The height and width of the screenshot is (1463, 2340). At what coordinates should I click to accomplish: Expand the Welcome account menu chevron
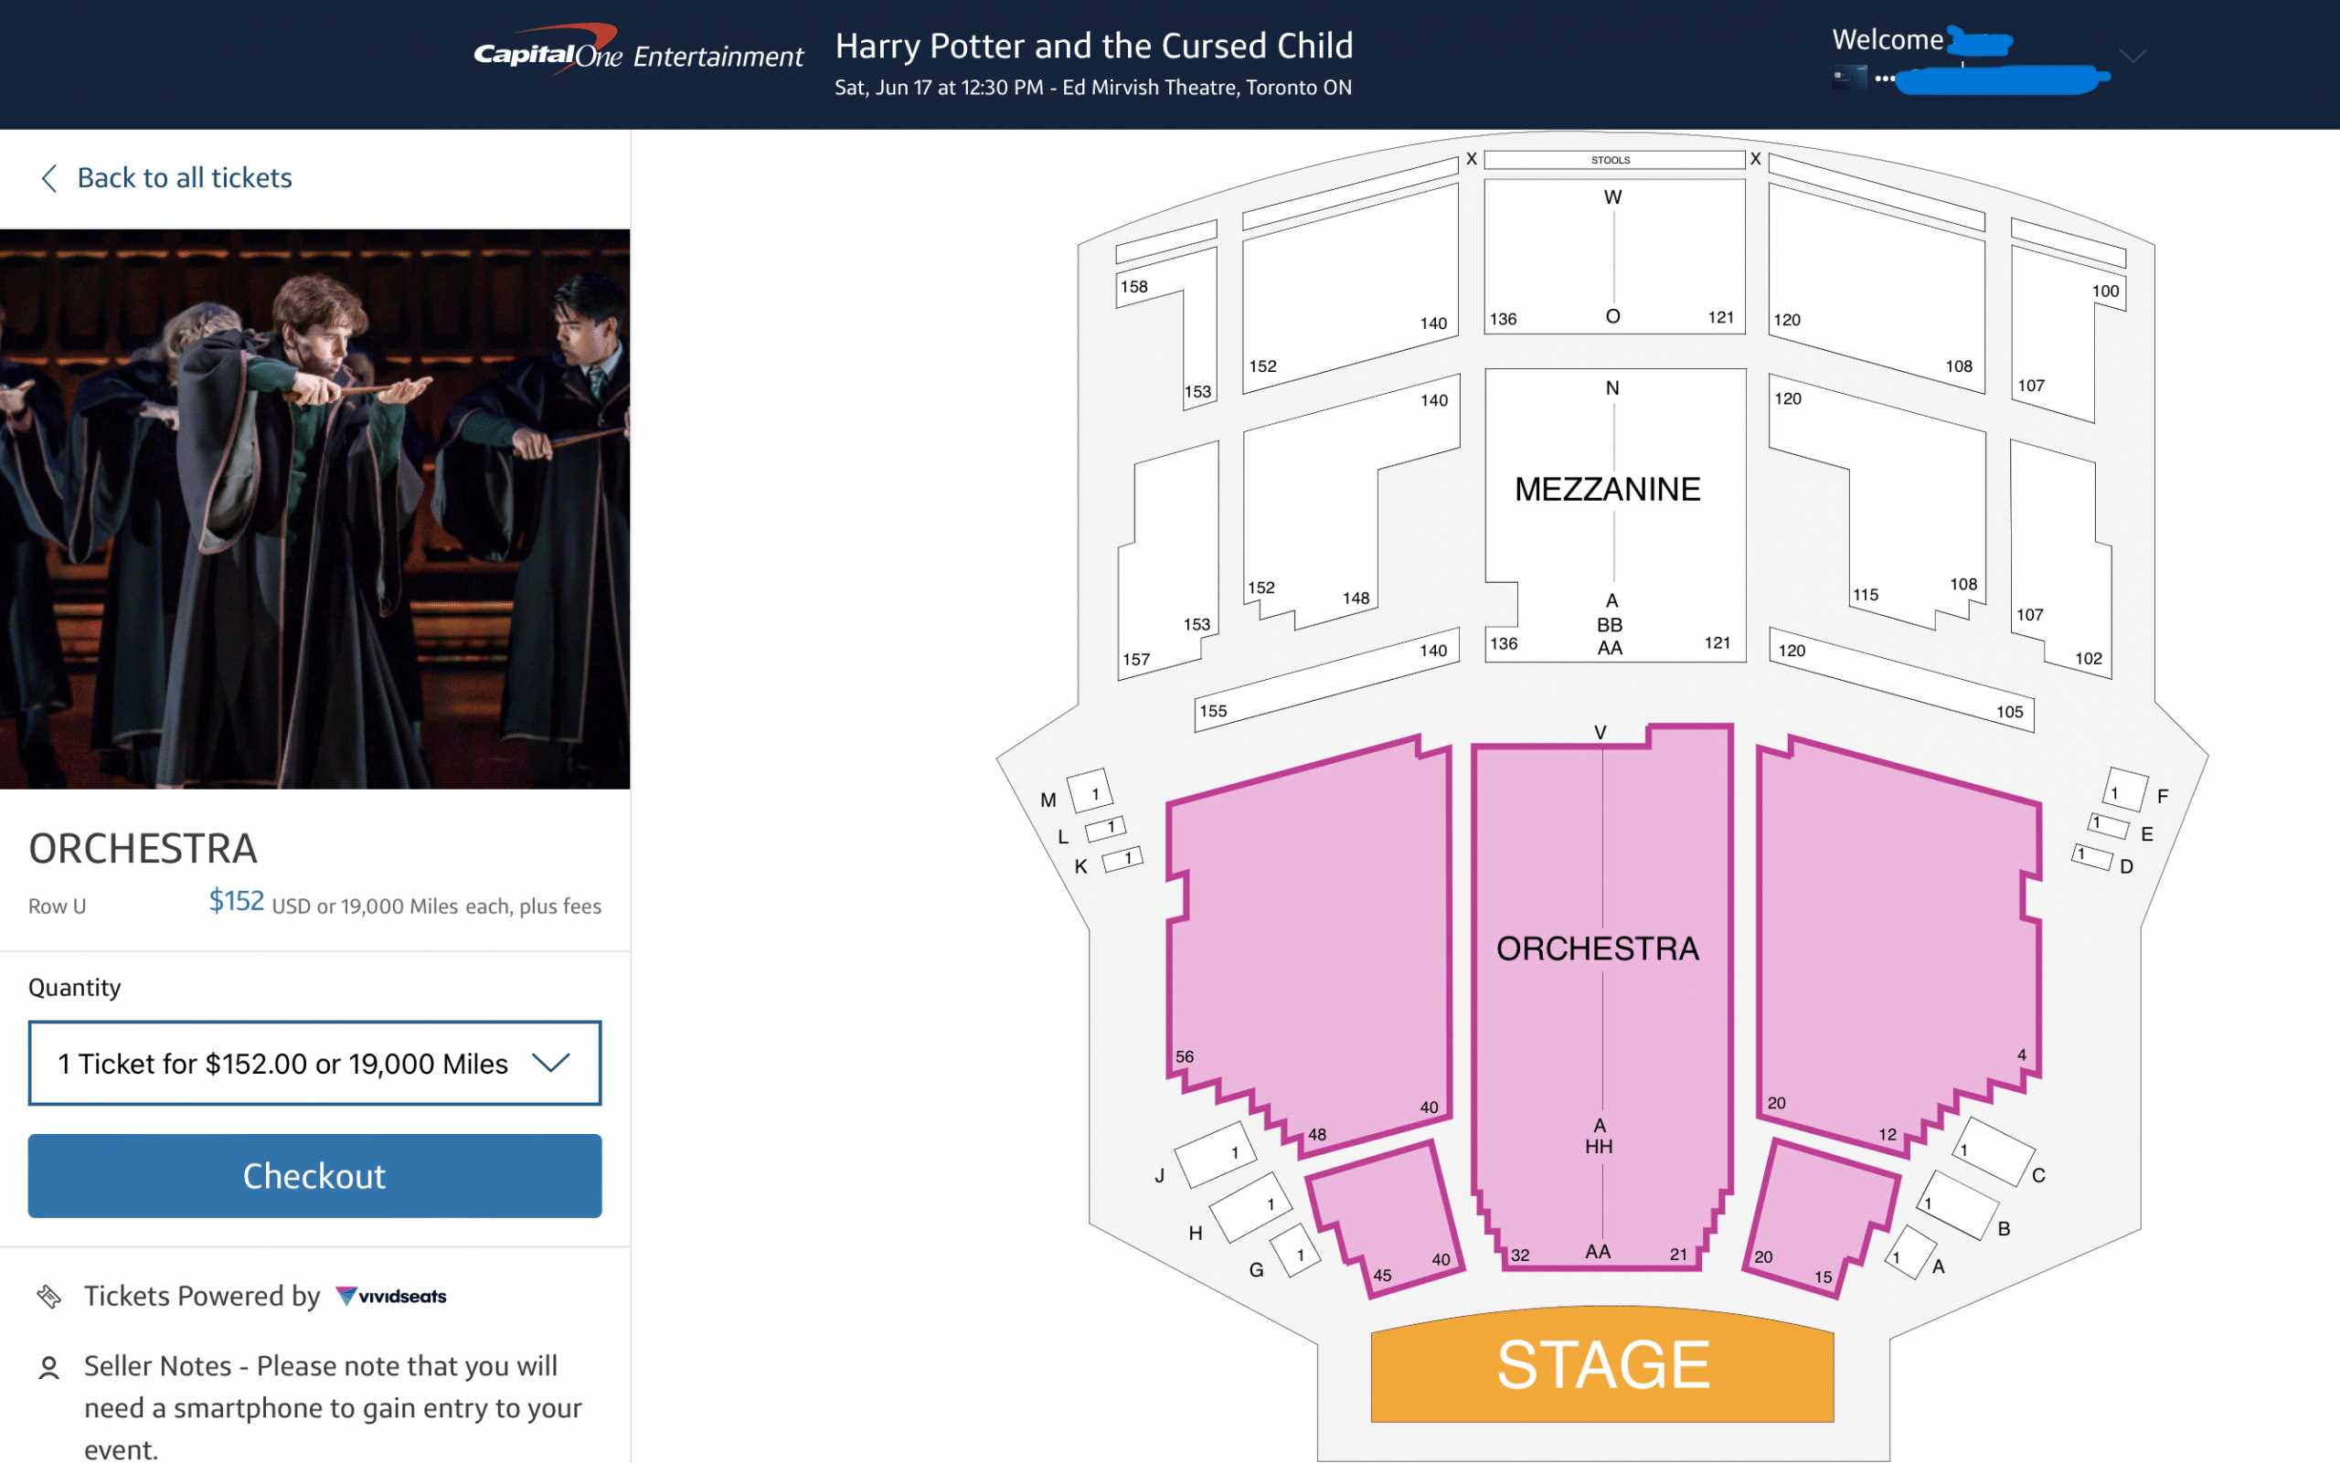point(2132,56)
